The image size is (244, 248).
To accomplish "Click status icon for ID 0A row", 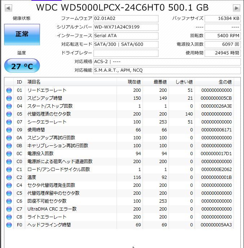I will pos(9,138).
